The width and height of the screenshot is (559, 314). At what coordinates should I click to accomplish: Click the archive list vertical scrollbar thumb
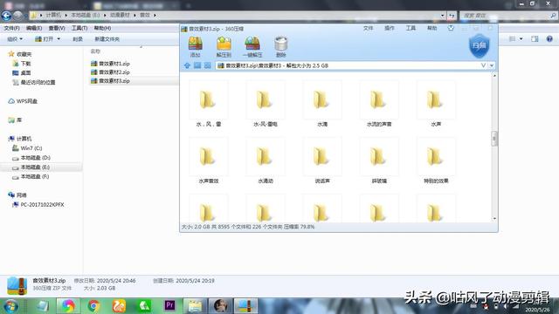494,139
